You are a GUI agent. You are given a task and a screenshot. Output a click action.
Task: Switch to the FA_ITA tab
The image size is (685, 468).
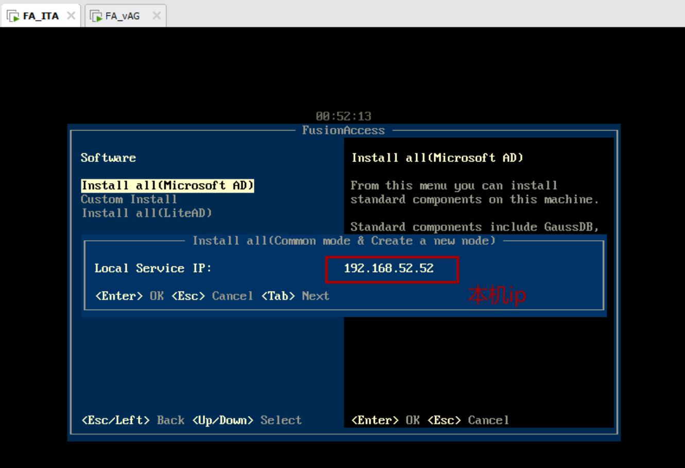(x=41, y=15)
